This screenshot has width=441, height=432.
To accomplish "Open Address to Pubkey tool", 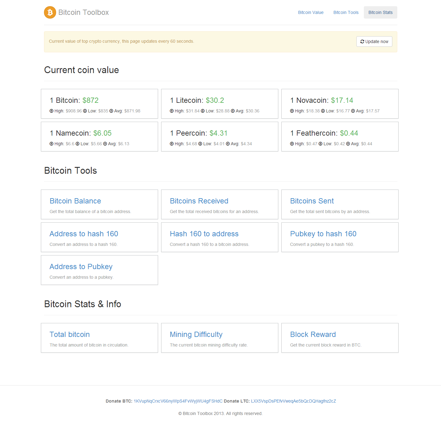I will click(81, 267).
